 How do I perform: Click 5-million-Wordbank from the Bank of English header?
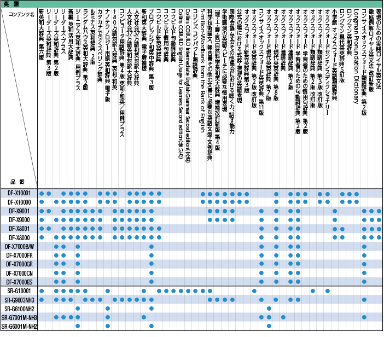pyautogui.click(x=202, y=71)
